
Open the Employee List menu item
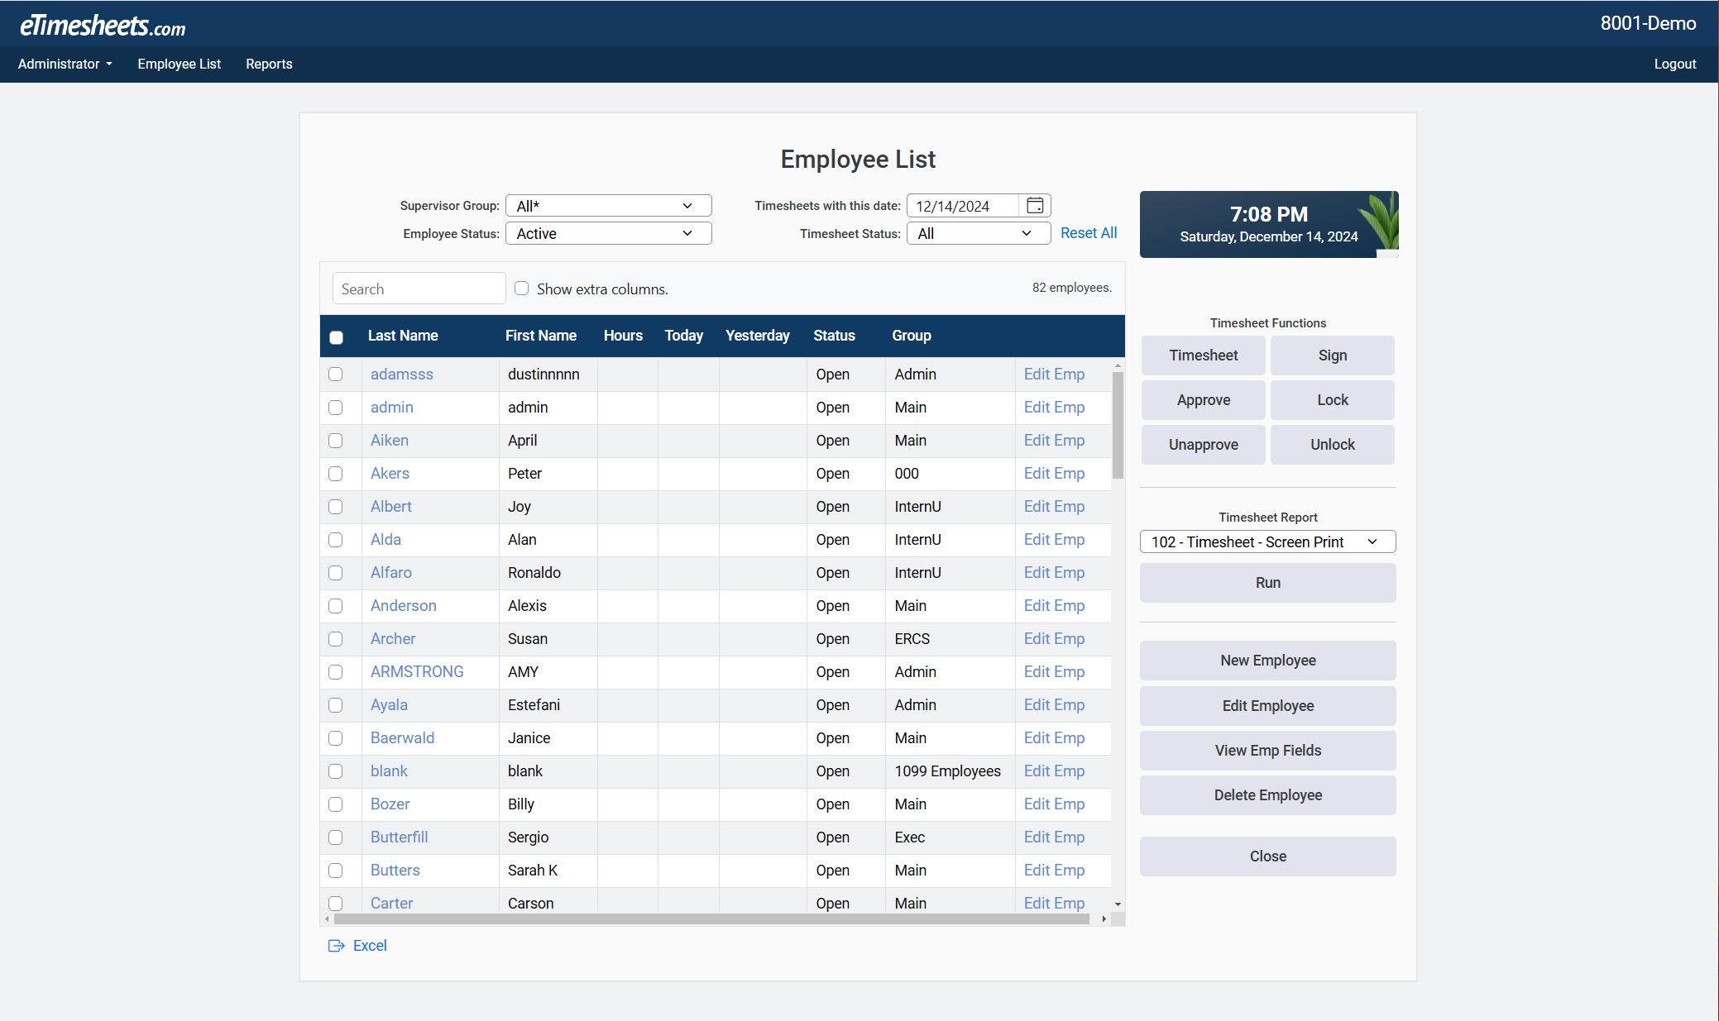[x=179, y=64]
